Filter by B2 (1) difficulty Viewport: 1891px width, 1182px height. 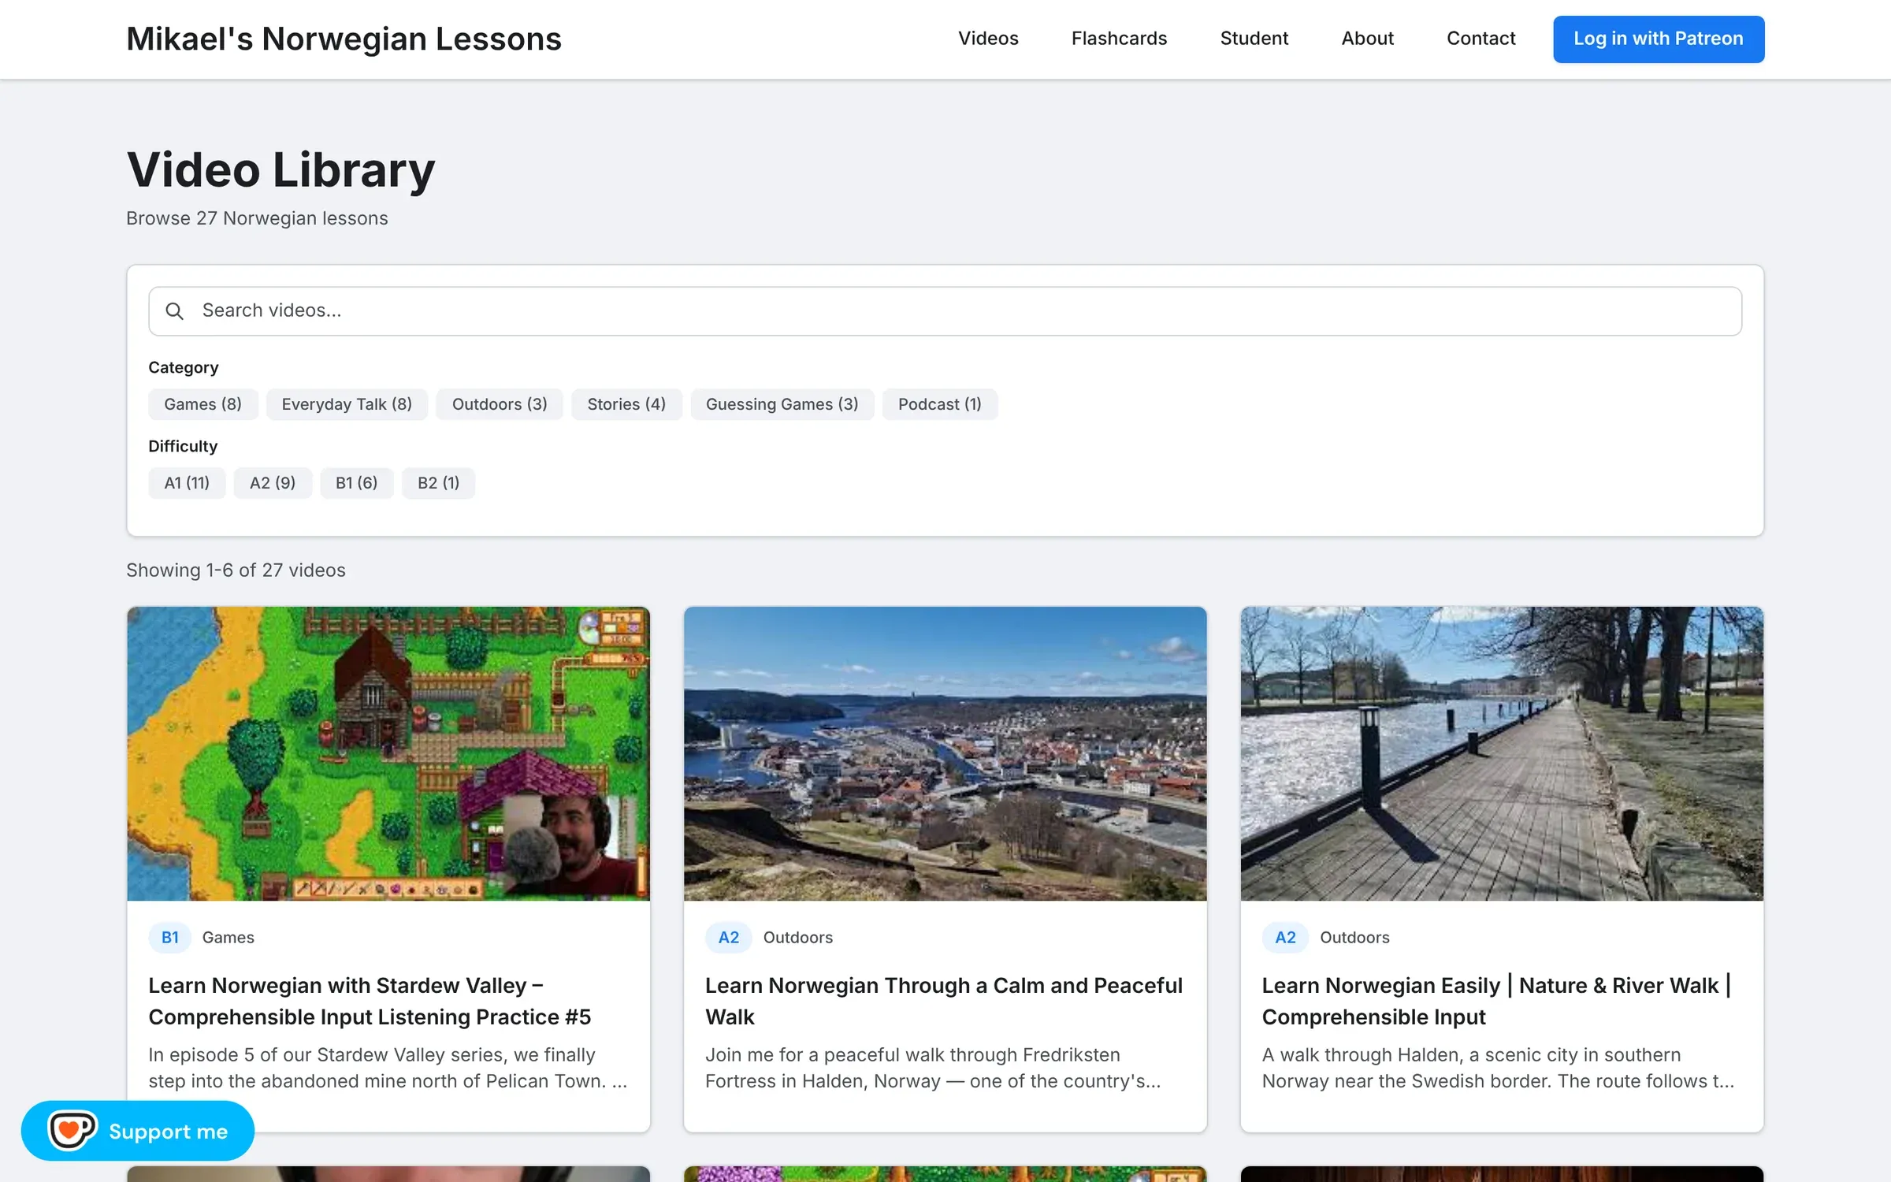click(x=438, y=483)
